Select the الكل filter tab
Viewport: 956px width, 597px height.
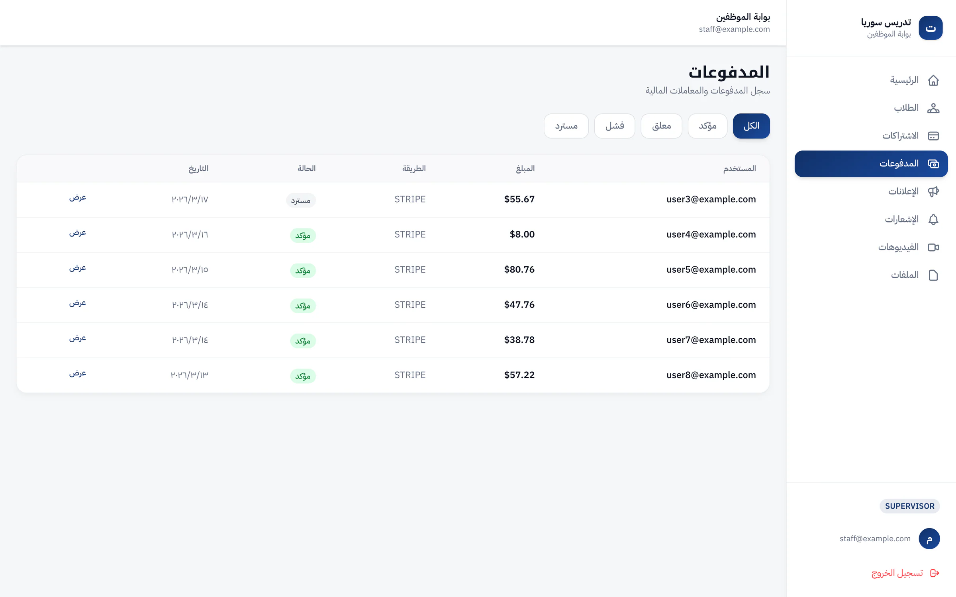(751, 126)
